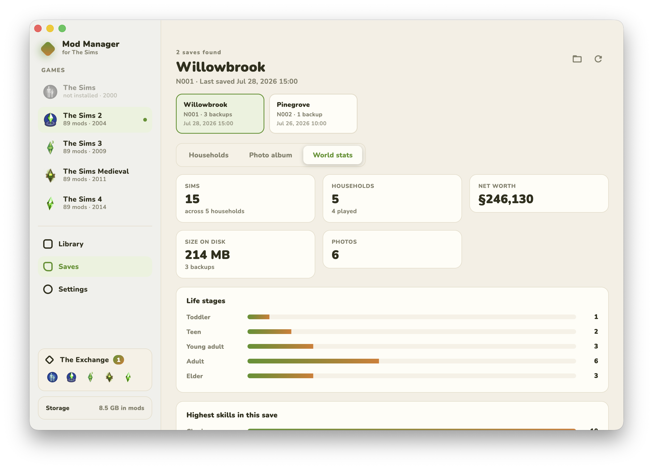Click the Sims 2 icon in The Exchange
The width and height of the screenshot is (653, 469).
click(x=71, y=377)
